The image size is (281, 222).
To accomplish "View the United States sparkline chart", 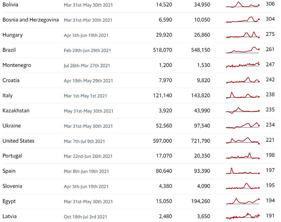I will (x=243, y=141).
